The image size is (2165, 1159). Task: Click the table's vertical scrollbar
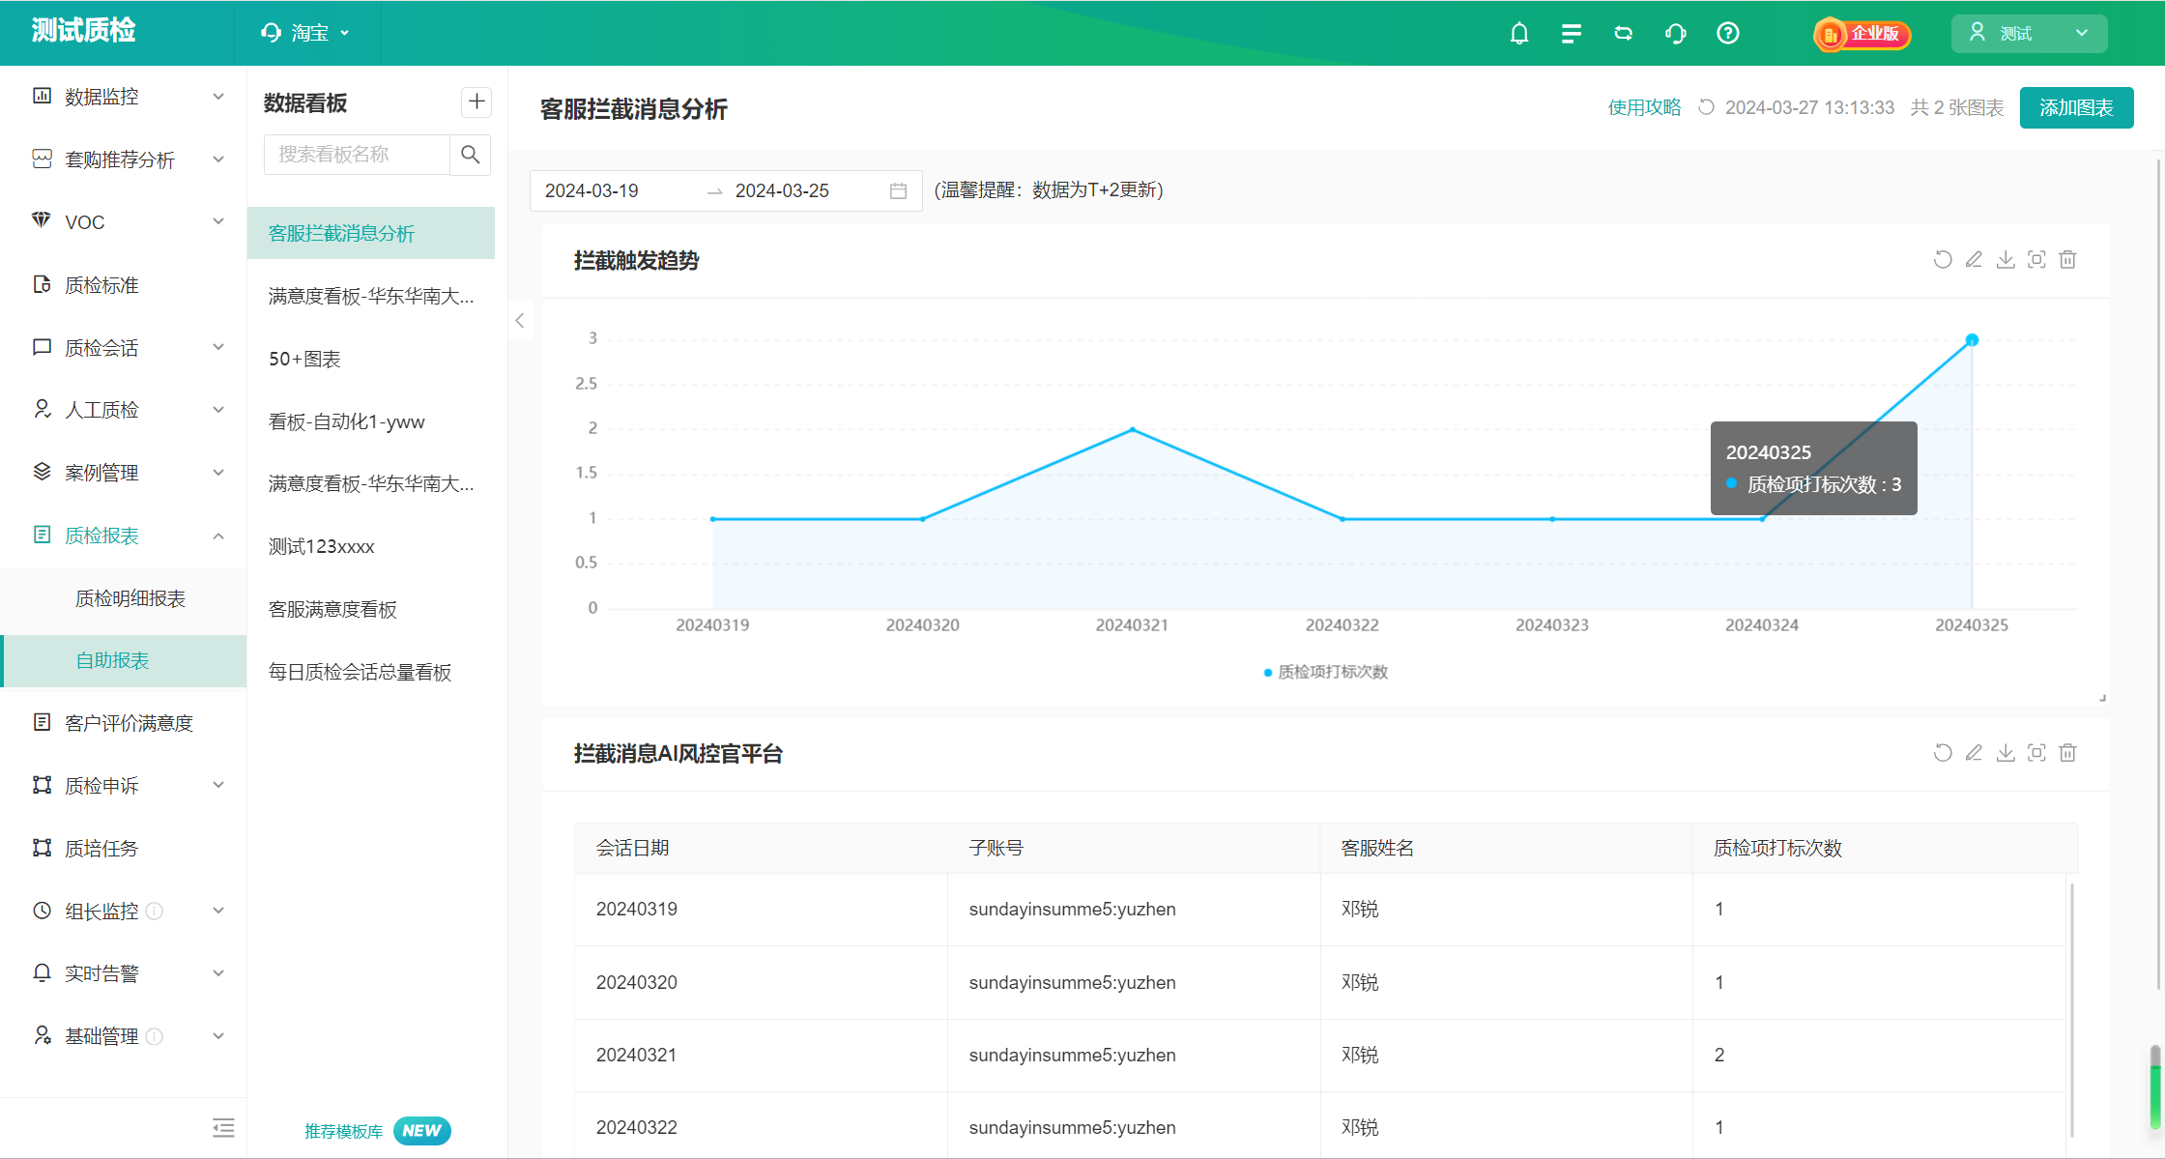[2071, 1009]
